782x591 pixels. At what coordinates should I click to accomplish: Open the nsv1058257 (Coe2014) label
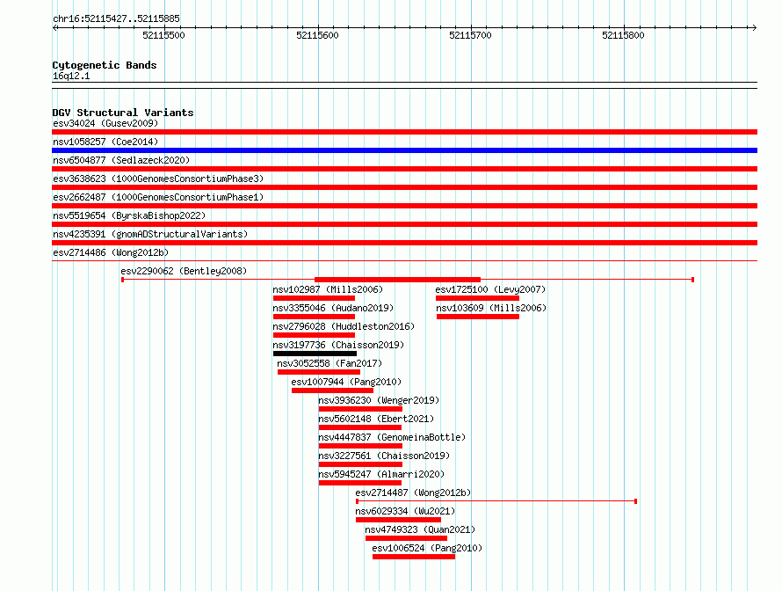click(105, 142)
